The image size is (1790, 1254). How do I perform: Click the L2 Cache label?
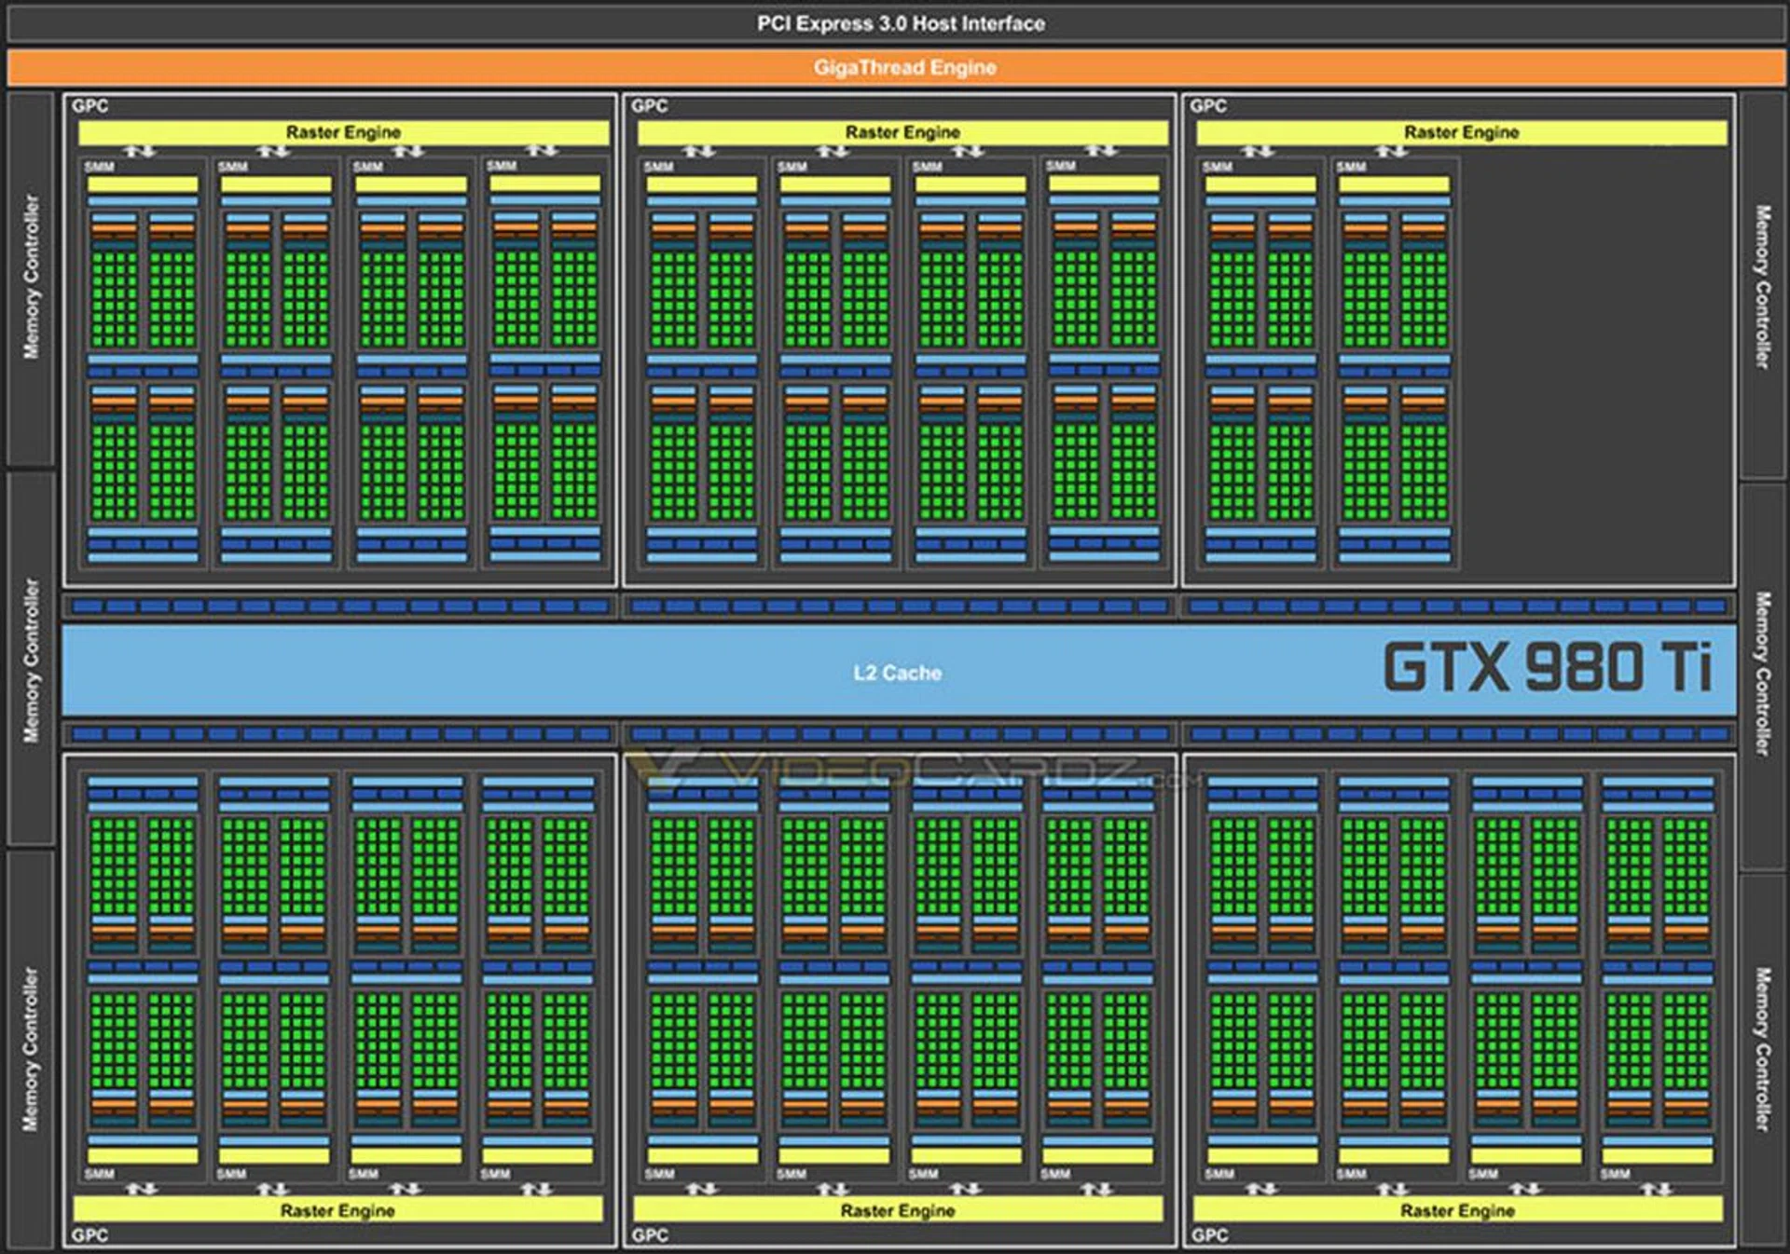pyautogui.click(x=897, y=673)
